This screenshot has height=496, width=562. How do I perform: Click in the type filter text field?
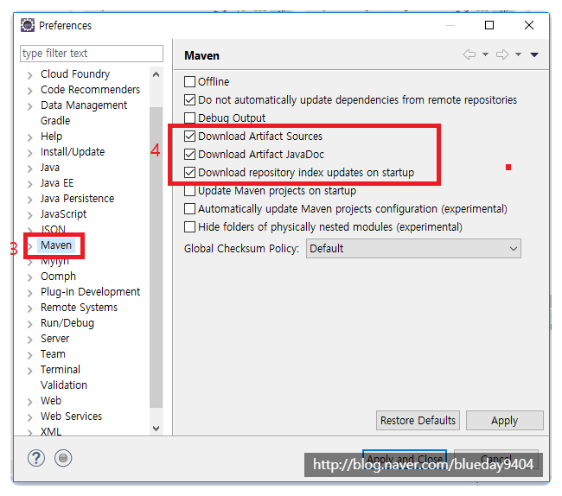point(92,54)
